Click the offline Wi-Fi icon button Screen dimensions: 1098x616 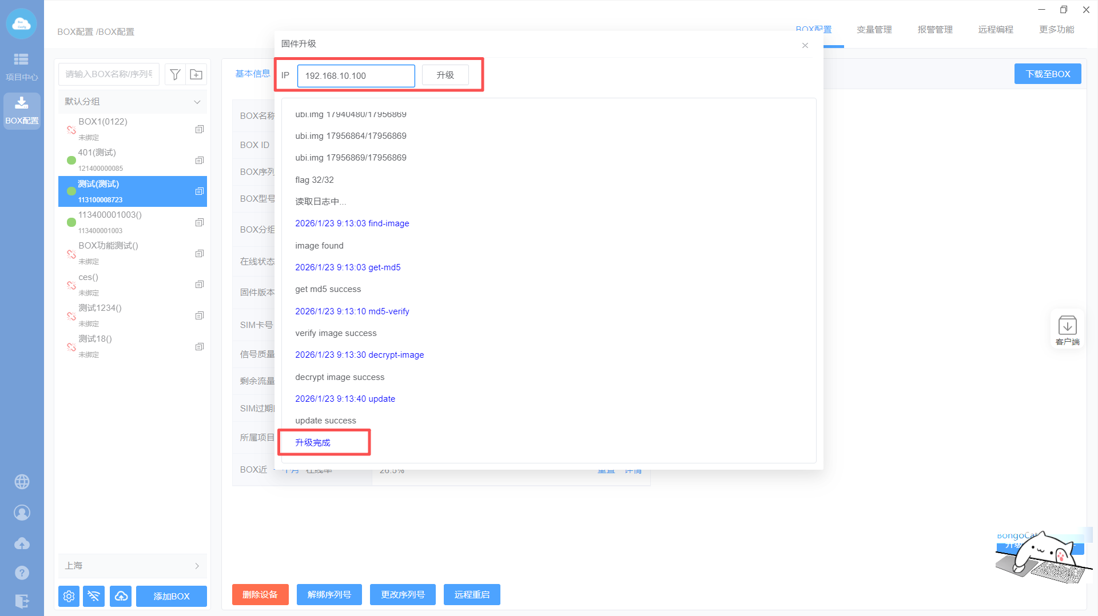tap(94, 596)
